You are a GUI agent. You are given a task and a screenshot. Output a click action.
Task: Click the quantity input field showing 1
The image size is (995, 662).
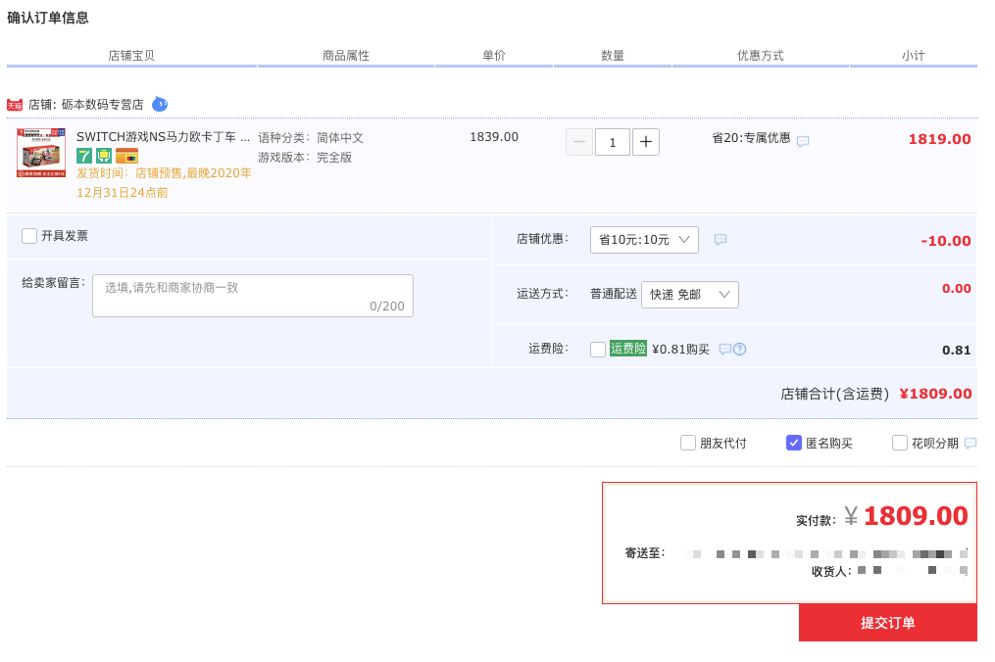coord(613,142)
